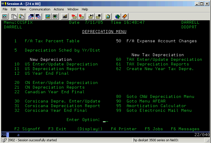The width and height of the screenshot is (211, 143).
Task: Click the Copy toolbar icon
Action: pos(14,16)
